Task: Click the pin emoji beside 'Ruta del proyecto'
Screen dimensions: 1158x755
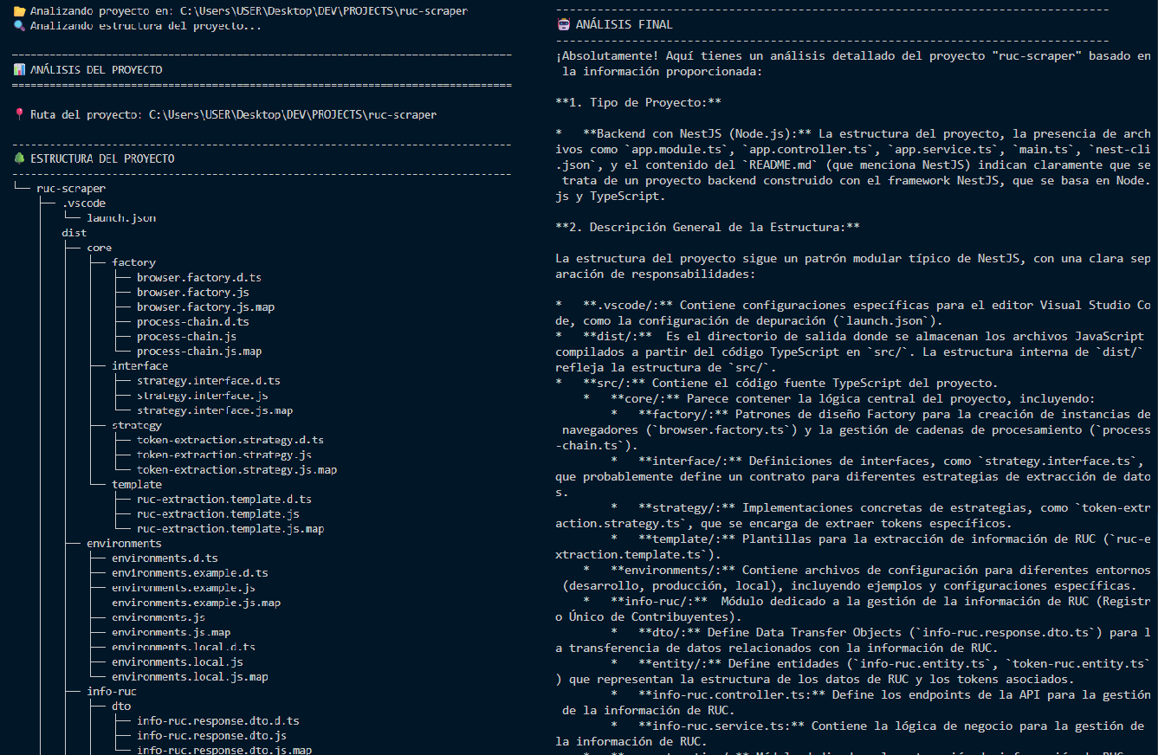Action: (19, 114)
